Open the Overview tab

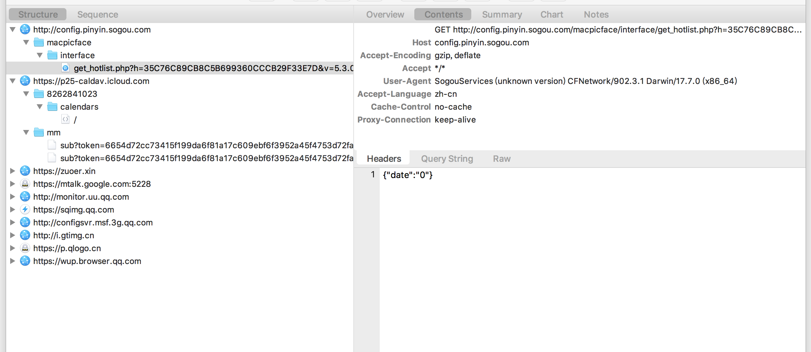pyautogui.click(x=385, y=15)
